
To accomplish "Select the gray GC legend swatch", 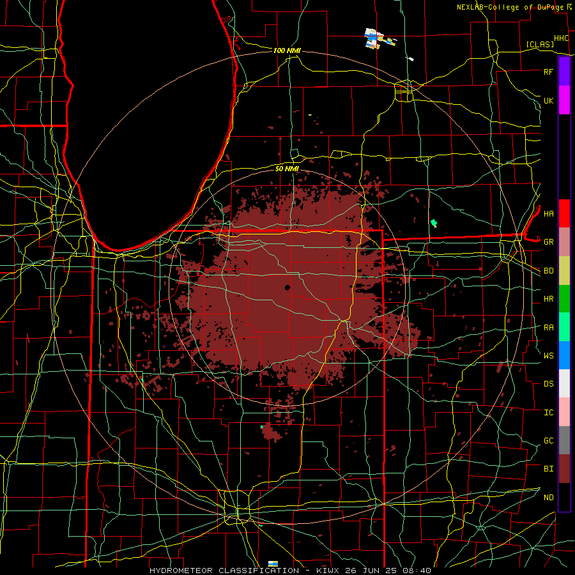I will coord(564,440).
